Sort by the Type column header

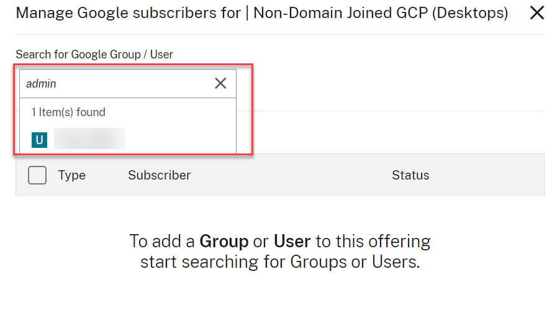point(72,176)
